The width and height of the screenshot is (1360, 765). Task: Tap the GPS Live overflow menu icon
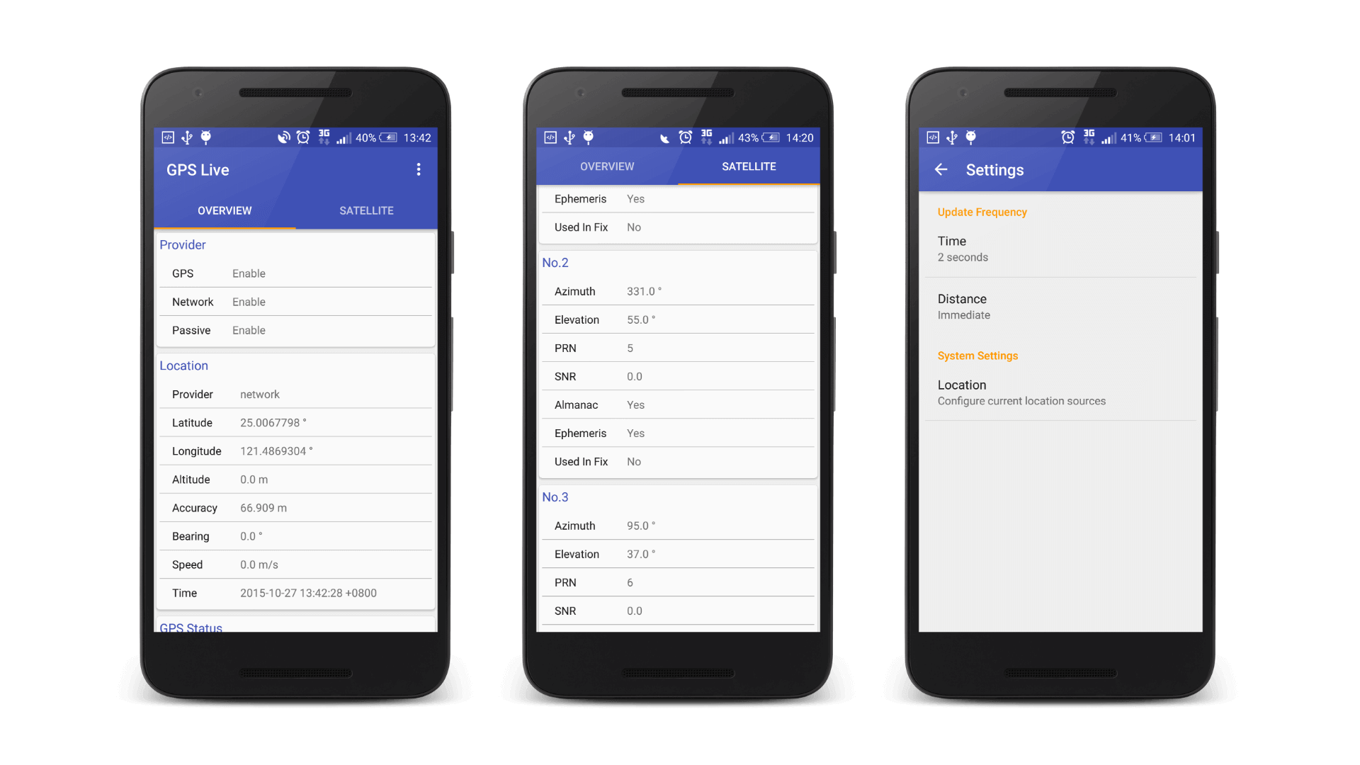(419, 169)
